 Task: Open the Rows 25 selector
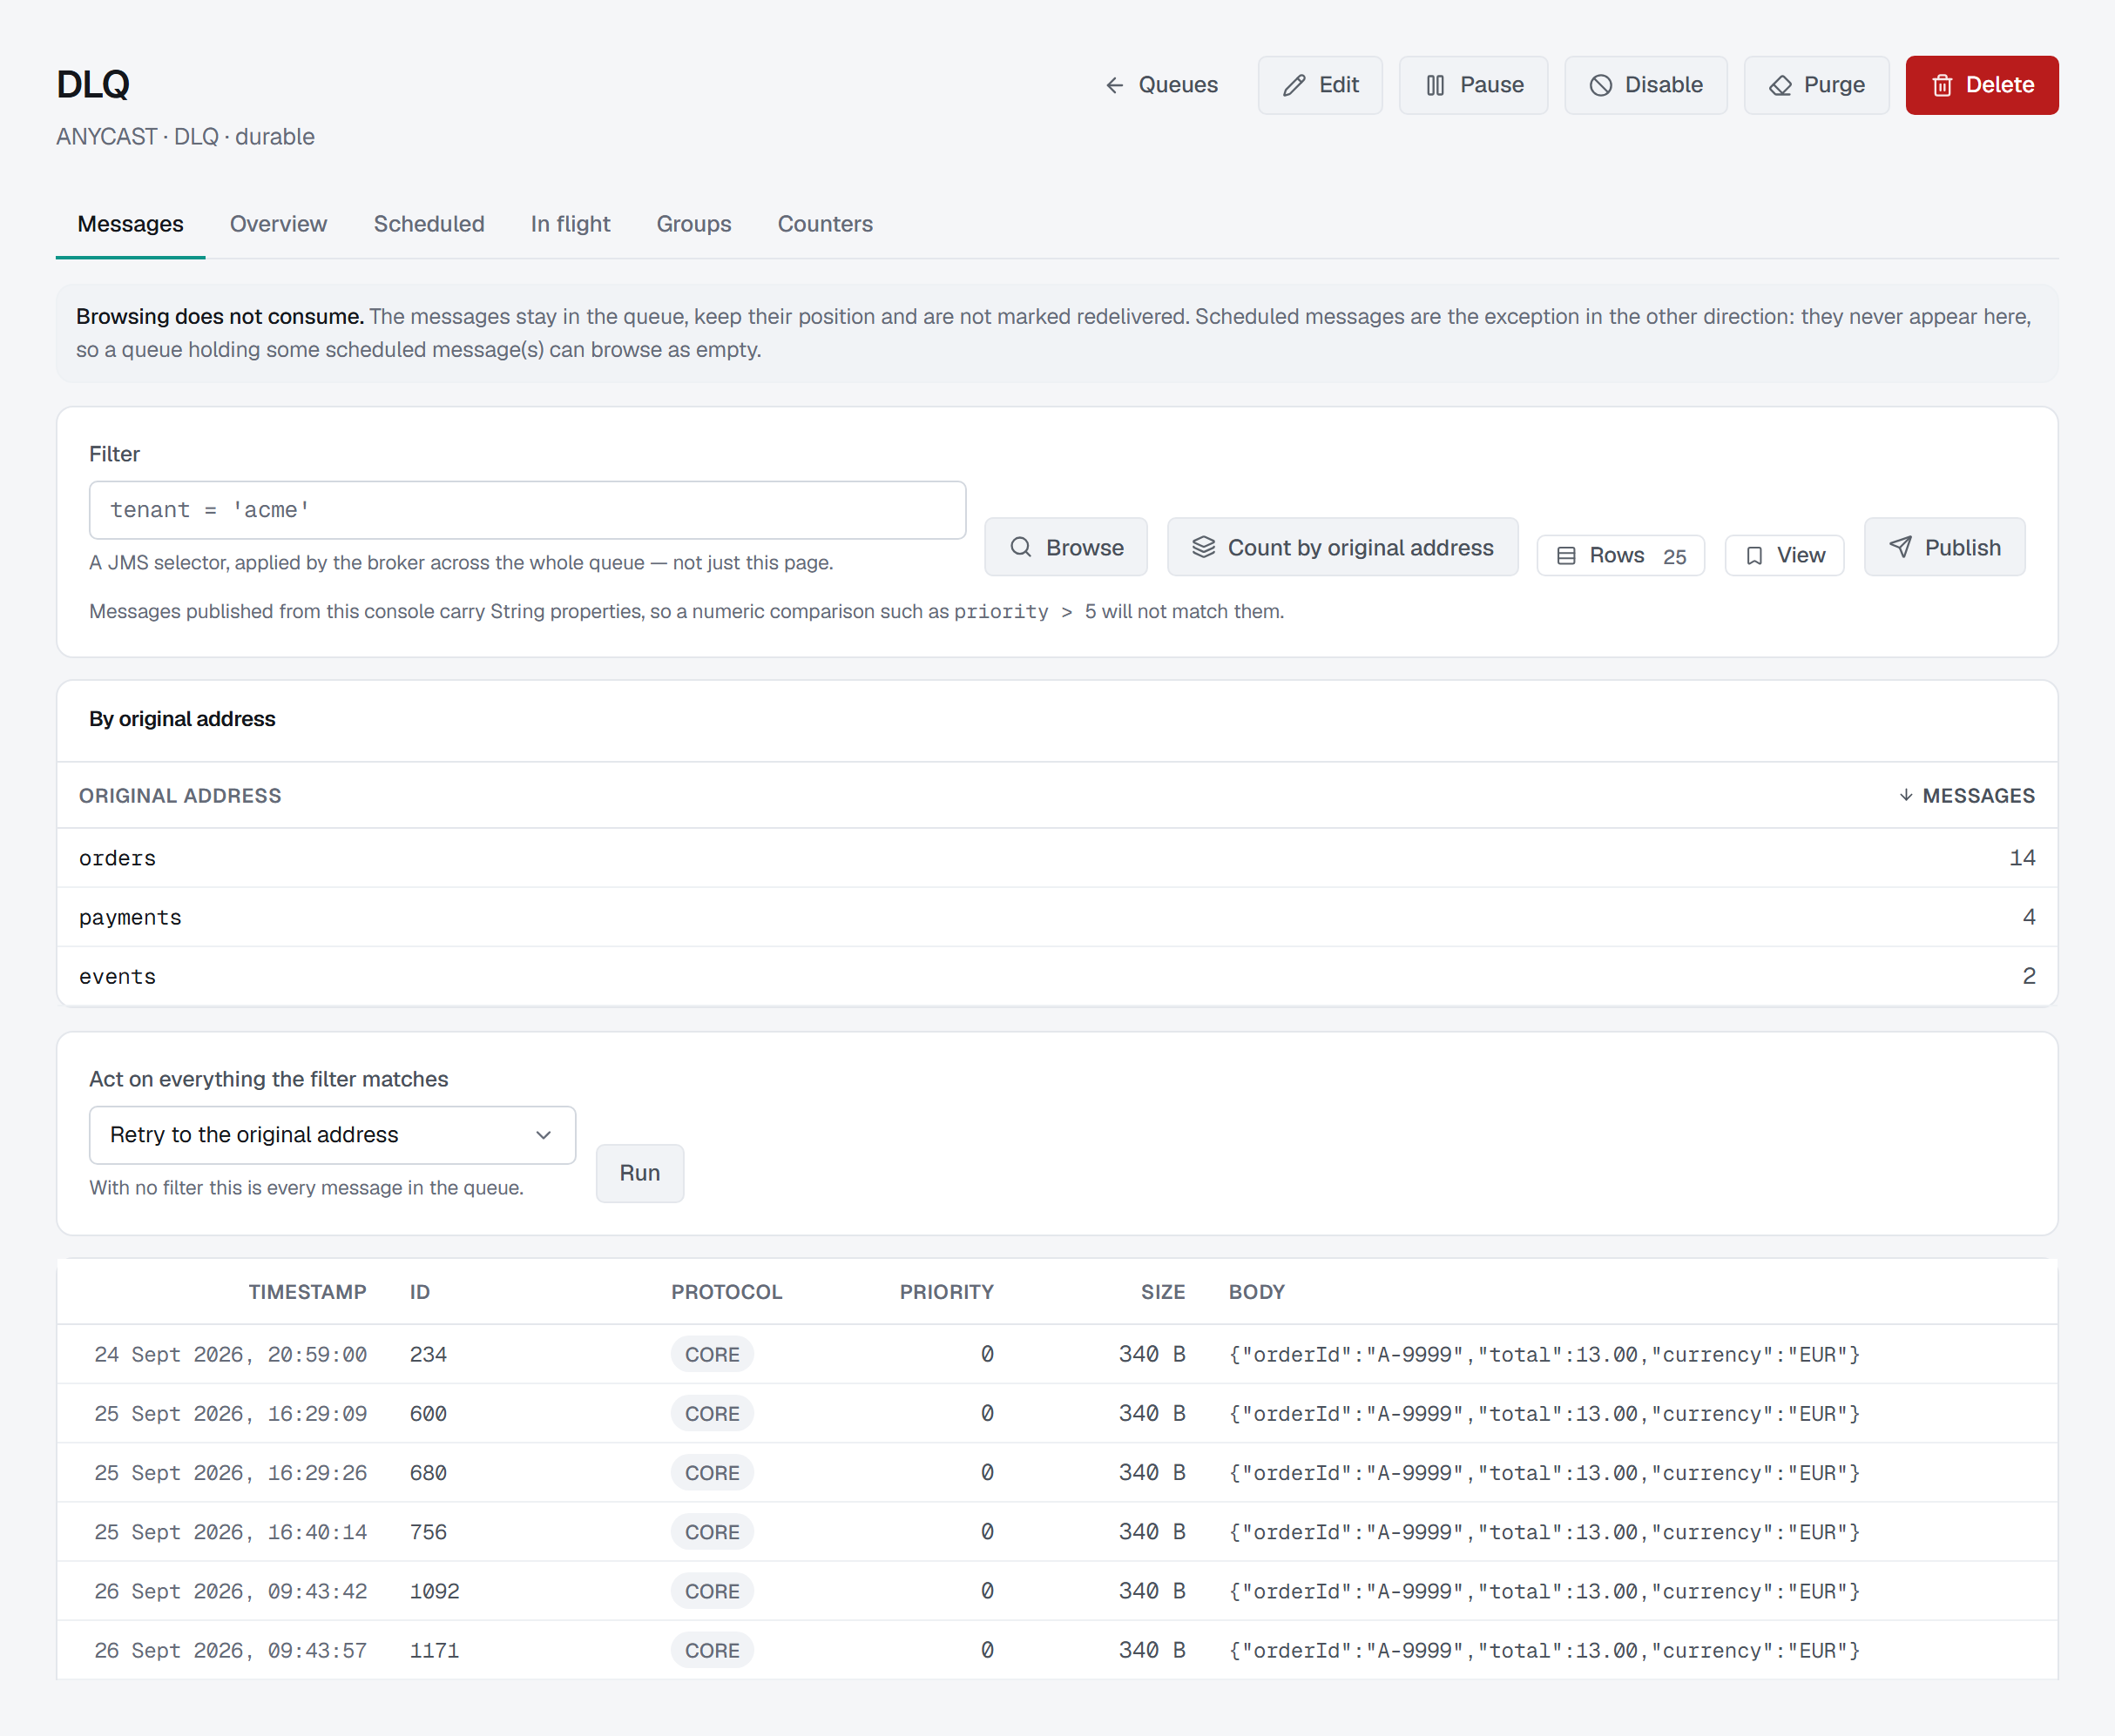tap(1619, 555)
